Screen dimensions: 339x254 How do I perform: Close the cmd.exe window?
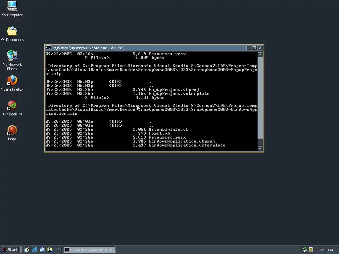click(x=260, y=48)
